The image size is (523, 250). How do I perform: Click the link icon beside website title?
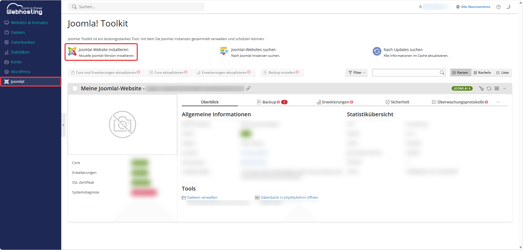(x=248, y=88)
